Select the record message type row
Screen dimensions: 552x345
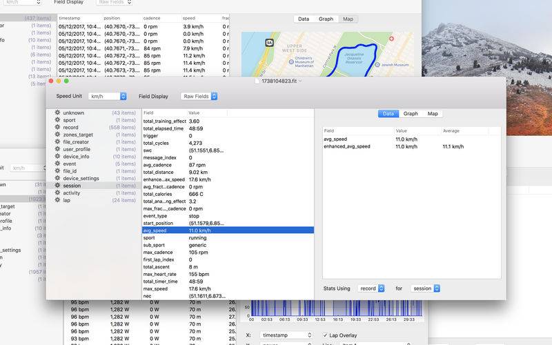tap(95, 127)
